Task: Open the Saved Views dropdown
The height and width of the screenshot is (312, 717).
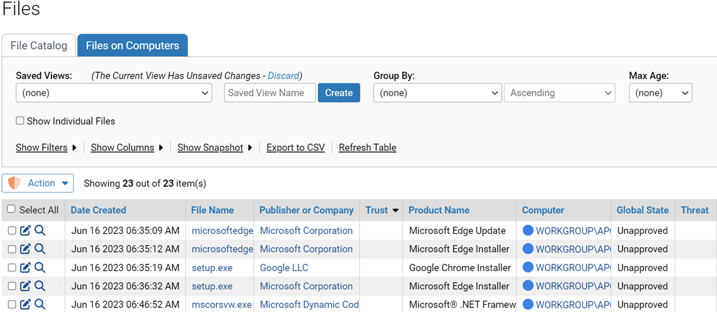Action: tap(113, 93)
